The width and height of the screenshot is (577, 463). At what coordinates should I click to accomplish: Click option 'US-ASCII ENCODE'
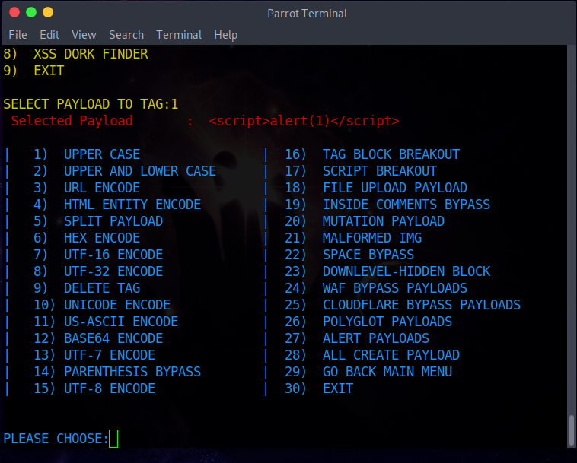click(121, 322)
